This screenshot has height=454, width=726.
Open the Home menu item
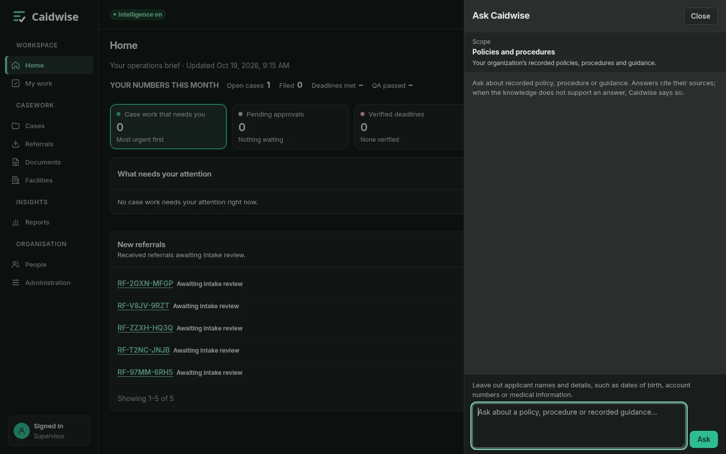pyautogui.click(x=49, y=65)
